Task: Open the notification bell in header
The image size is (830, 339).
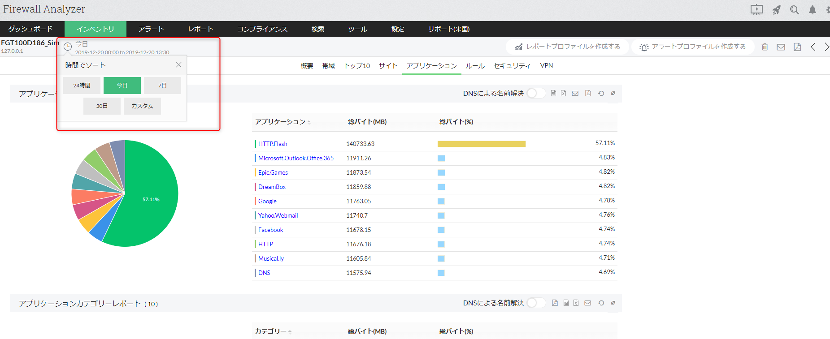Action: 812,10
